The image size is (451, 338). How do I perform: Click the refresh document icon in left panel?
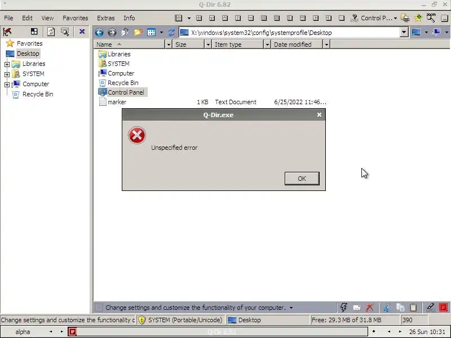51,32
